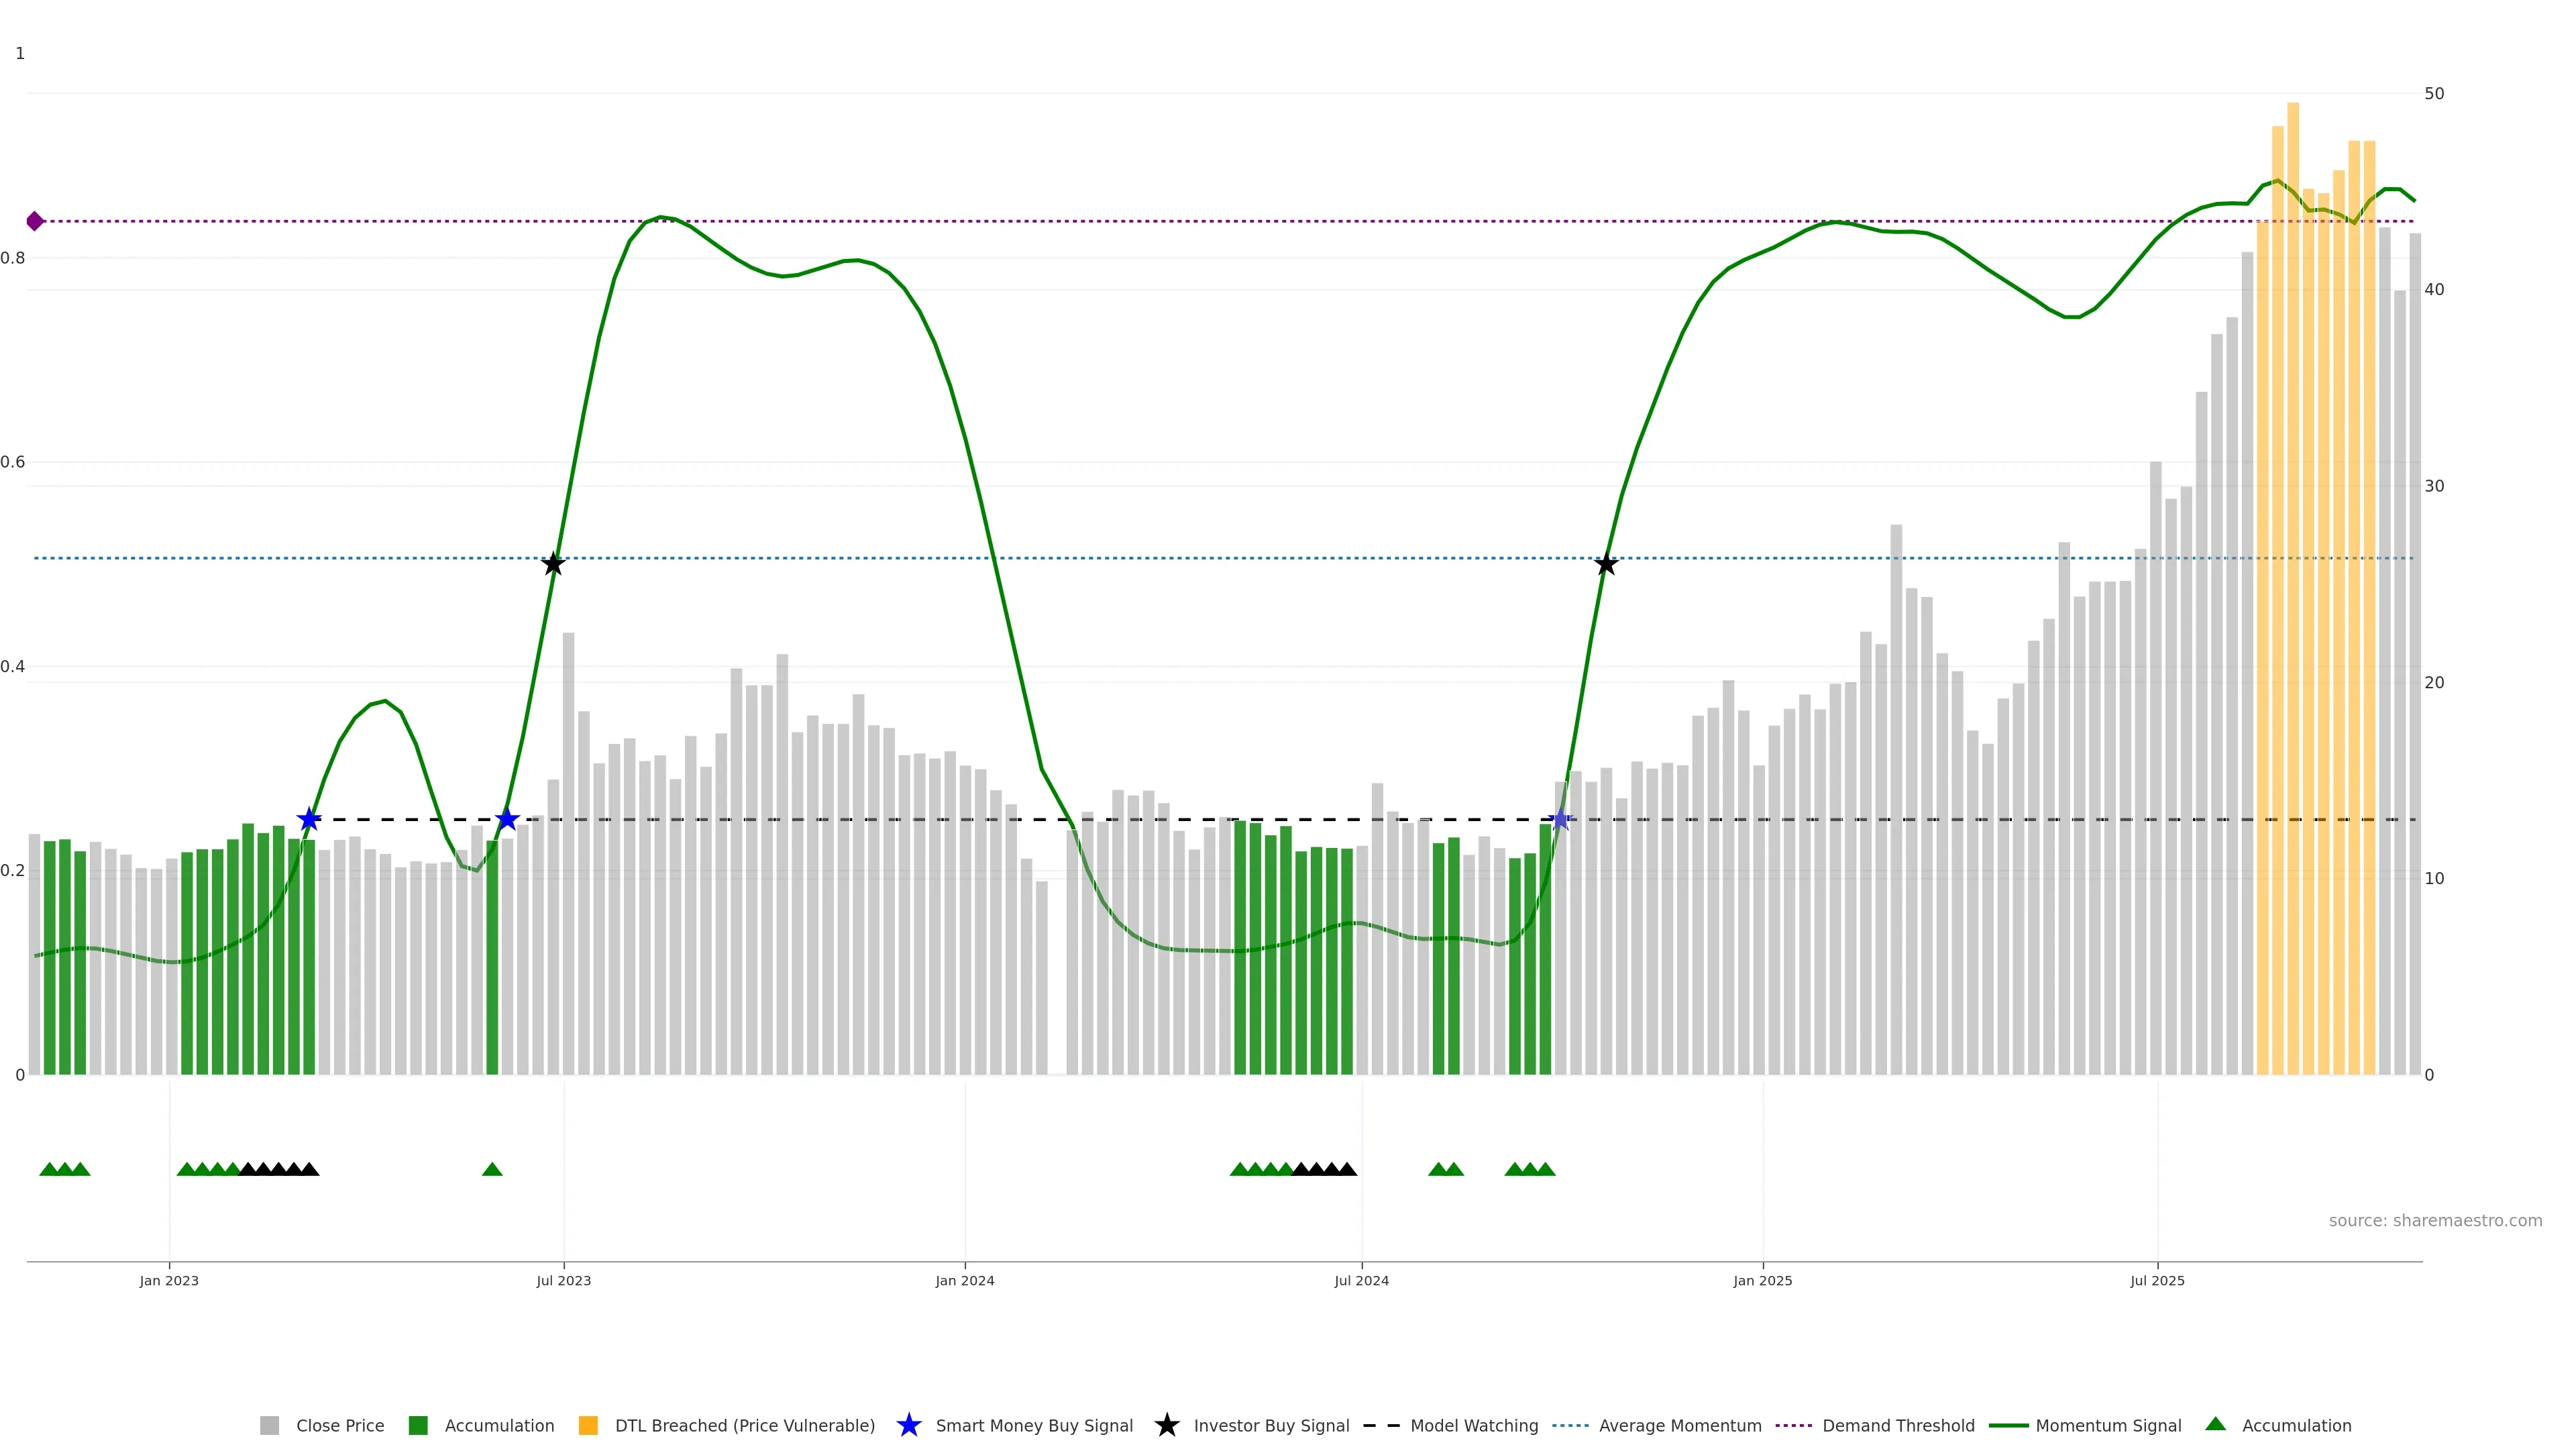The image size is (2576, 1449).
Task: Click the first blue Smart Money star
Action: pyautogui.click(x=309, y=820)
